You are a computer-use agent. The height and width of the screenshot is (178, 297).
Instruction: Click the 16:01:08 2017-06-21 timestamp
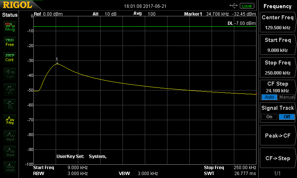(145, 6)
